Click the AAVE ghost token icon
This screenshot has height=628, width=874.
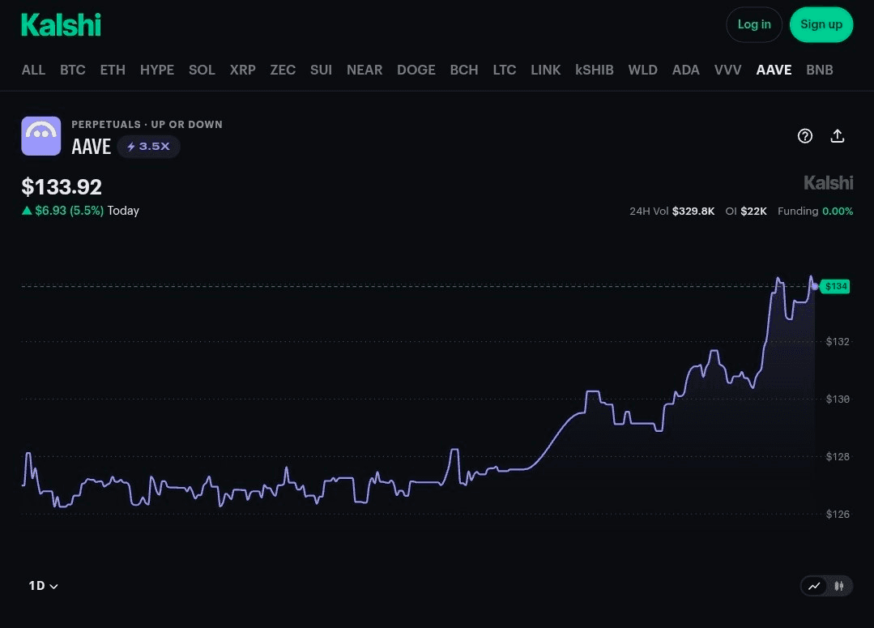(41, 136)
